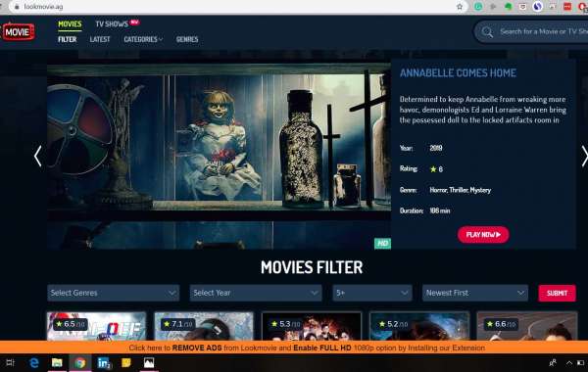Click the Lookmovie logo
Image resolution: width=588 pixels, height=372 pixels.
point(18,32)
